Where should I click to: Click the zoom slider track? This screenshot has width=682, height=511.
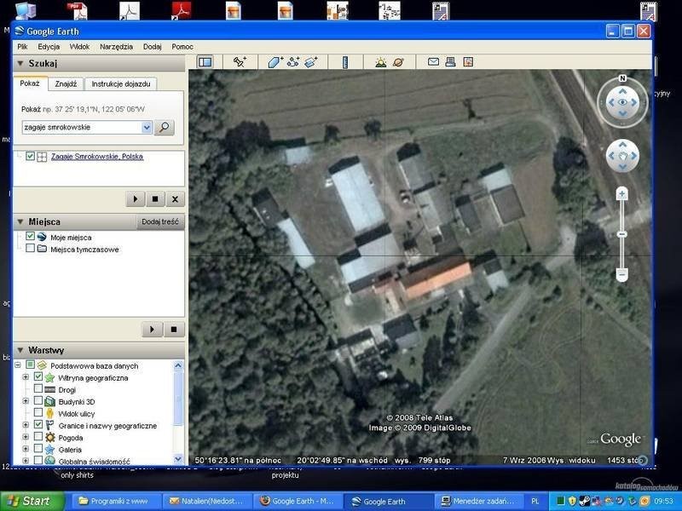point(622,233)
